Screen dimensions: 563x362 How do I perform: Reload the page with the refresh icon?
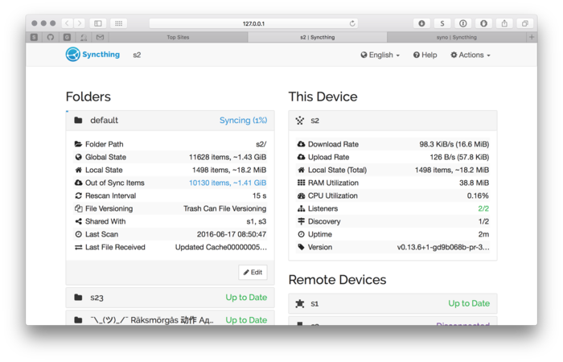coord(352,23)
